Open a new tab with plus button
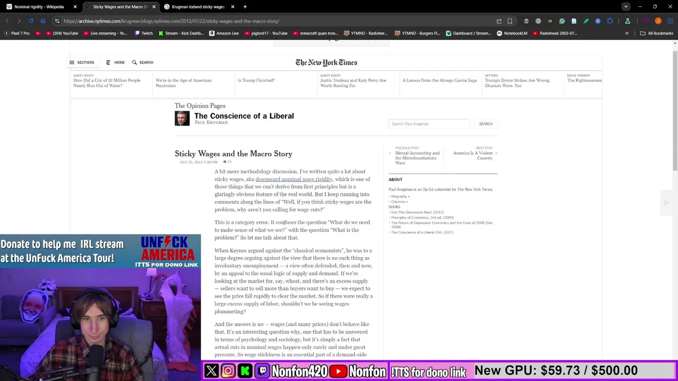This screenshot has width=678, height=381. [x=245, y=7]
